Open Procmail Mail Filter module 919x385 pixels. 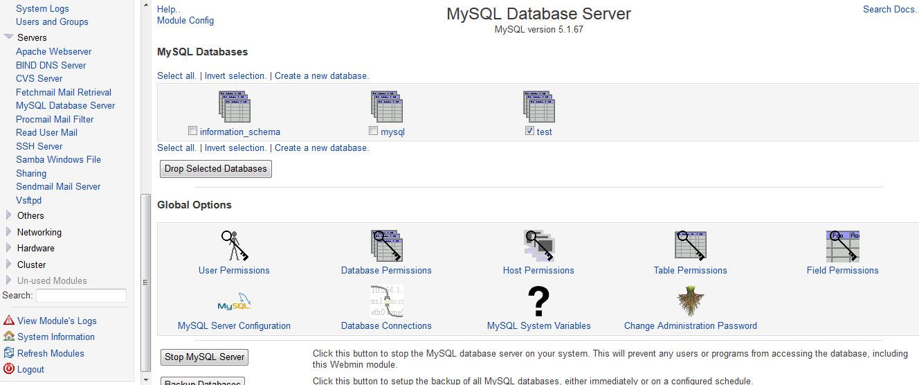click(x=55, y=119)
